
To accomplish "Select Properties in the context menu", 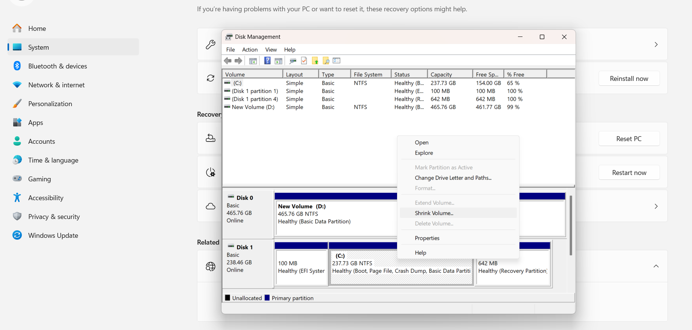I will click(458, 238).
